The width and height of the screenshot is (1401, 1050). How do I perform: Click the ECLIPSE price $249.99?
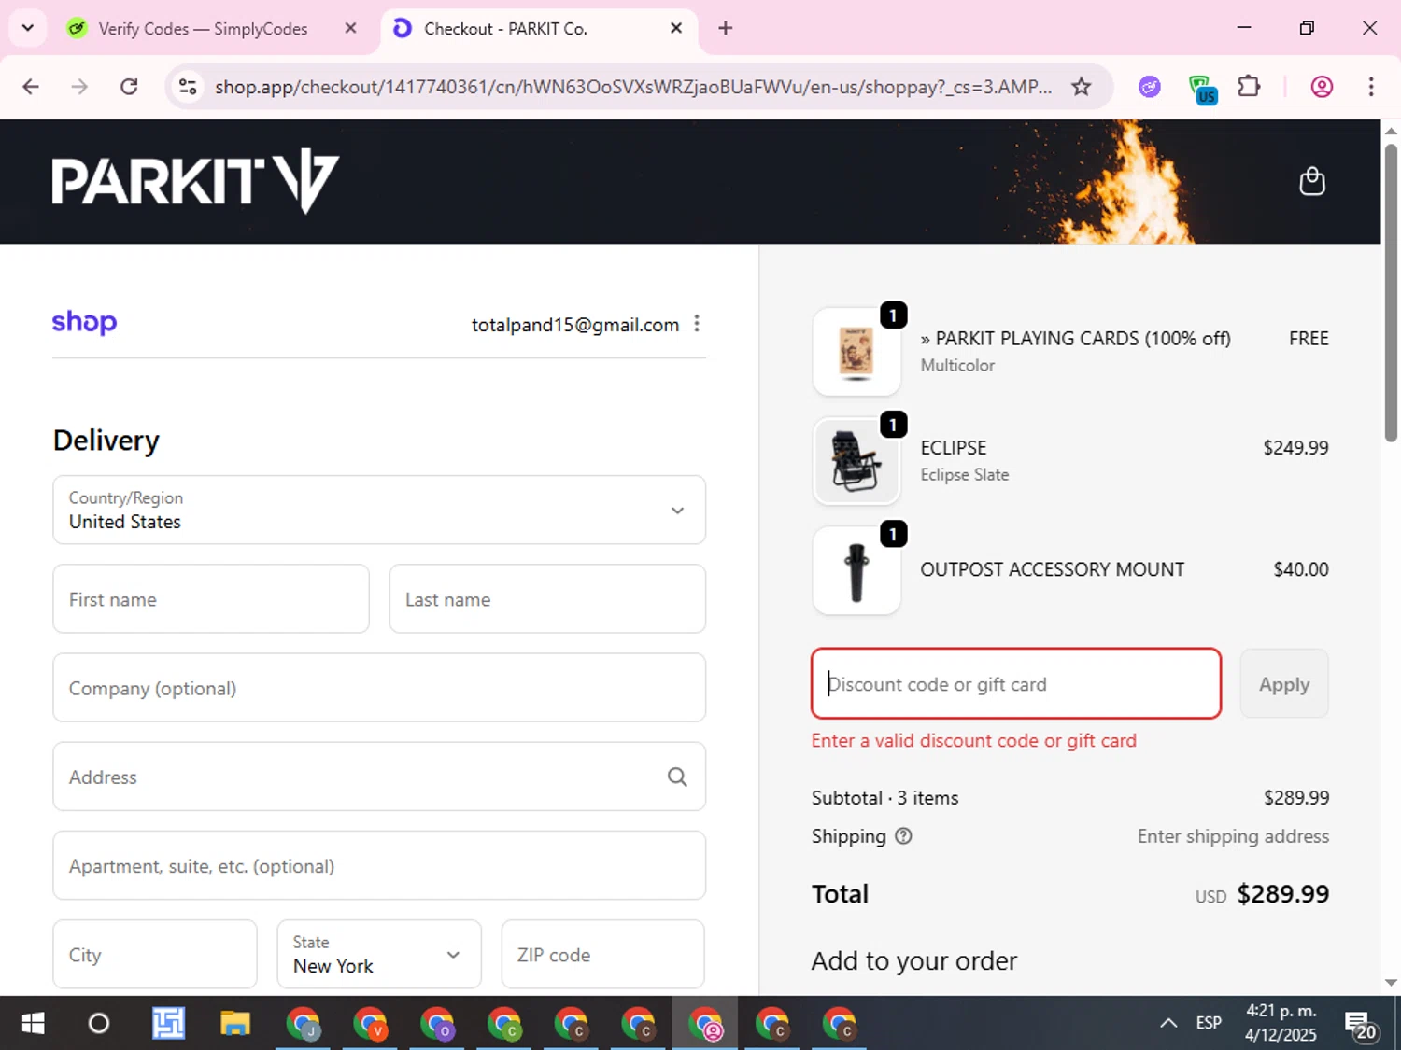[x=1295, y=448]
